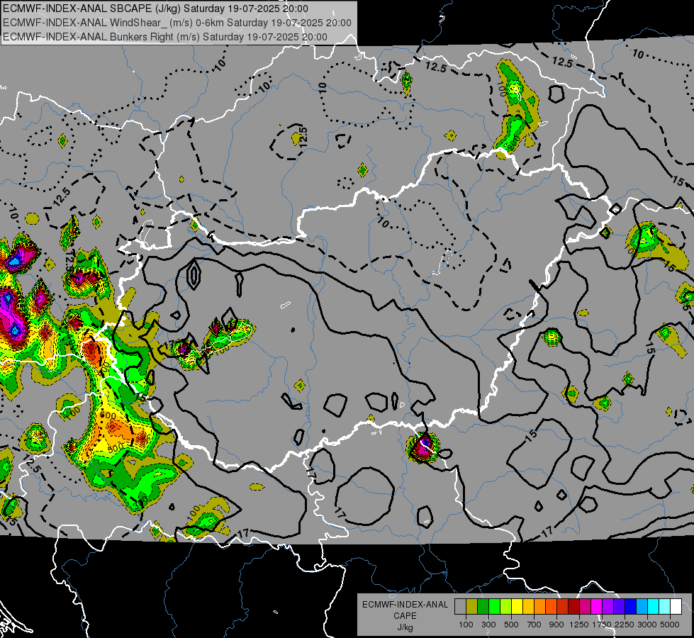This screenshot has height=638, width=694.
Task: Click the legend value 1750
Action: 602,625
